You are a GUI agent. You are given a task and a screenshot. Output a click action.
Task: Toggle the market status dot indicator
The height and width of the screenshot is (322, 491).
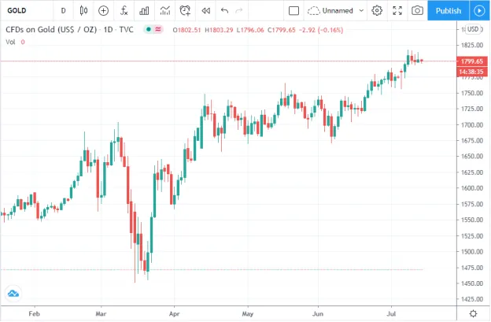point(149,29)
